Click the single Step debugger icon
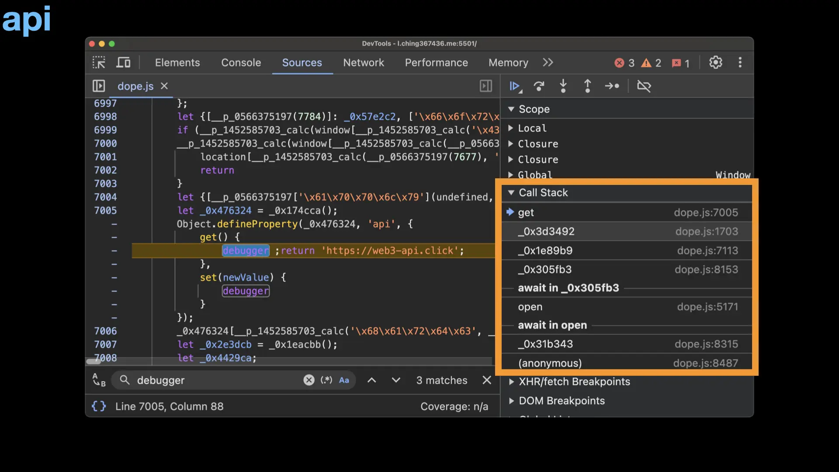 [x=612, y=86]
